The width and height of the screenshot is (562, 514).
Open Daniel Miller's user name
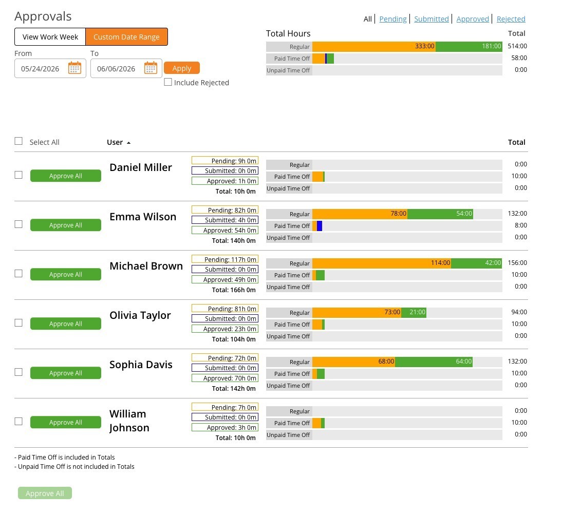[x=141, y=167]
